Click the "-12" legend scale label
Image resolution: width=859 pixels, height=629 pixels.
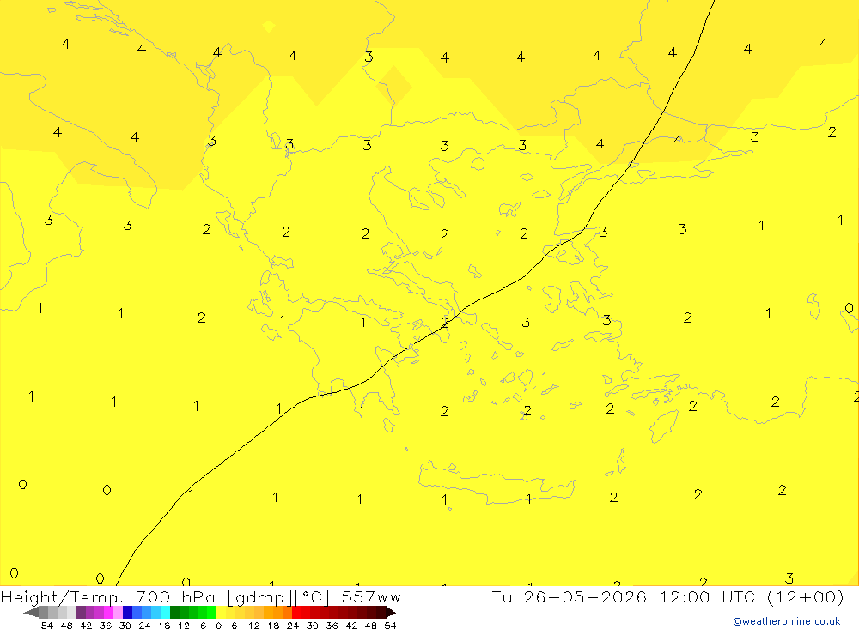coord(180,626)
